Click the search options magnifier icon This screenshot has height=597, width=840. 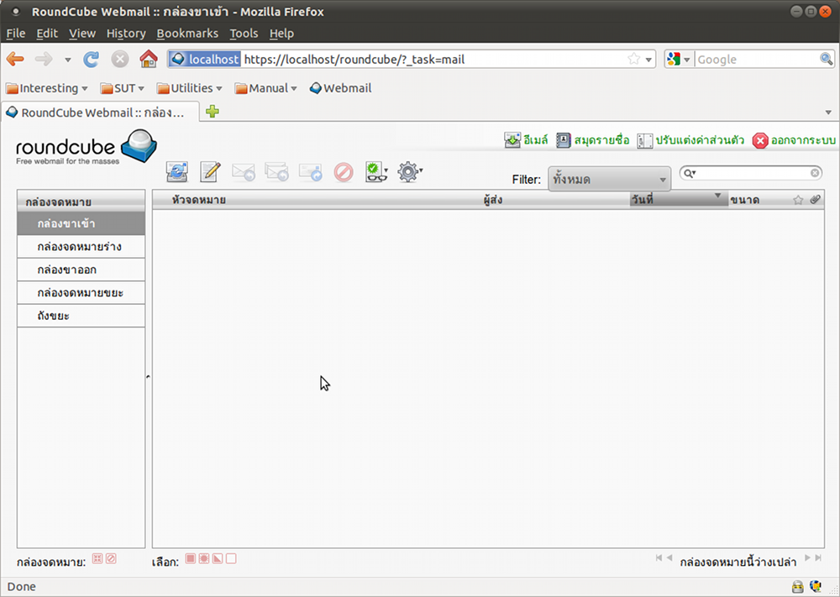pos(690,173)
